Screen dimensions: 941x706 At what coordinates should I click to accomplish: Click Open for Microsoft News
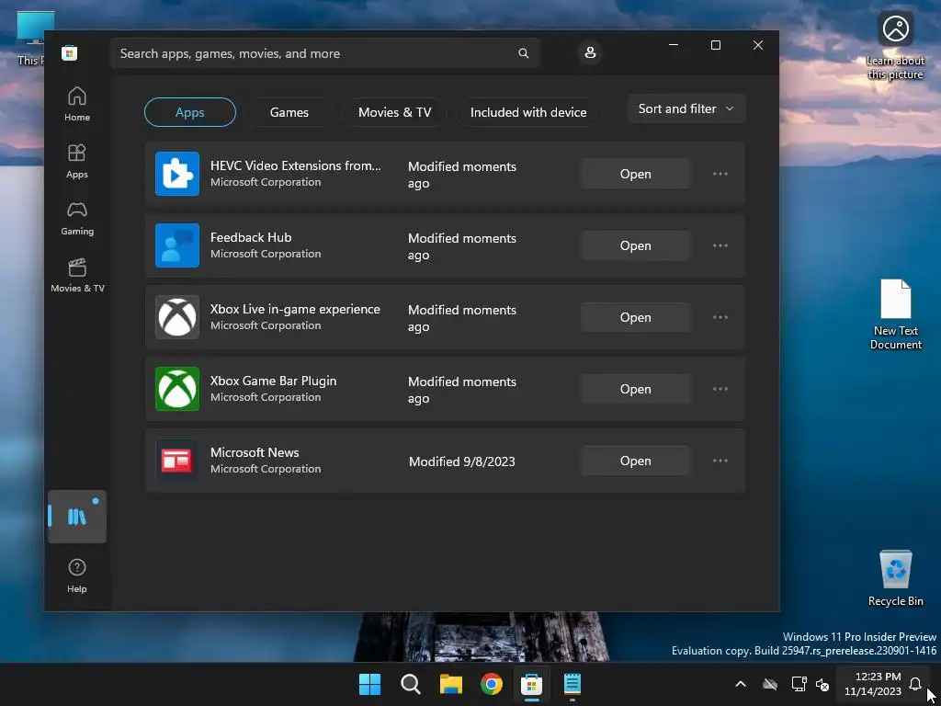click(x=636, y=461)
